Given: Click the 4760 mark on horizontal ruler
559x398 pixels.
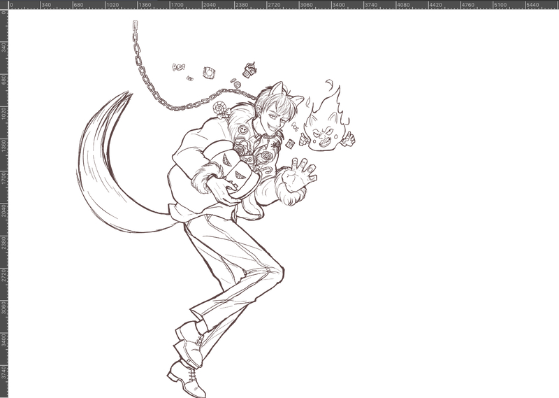Looking at the screenshot, I should pyautogui.click(x=467, y=6).
